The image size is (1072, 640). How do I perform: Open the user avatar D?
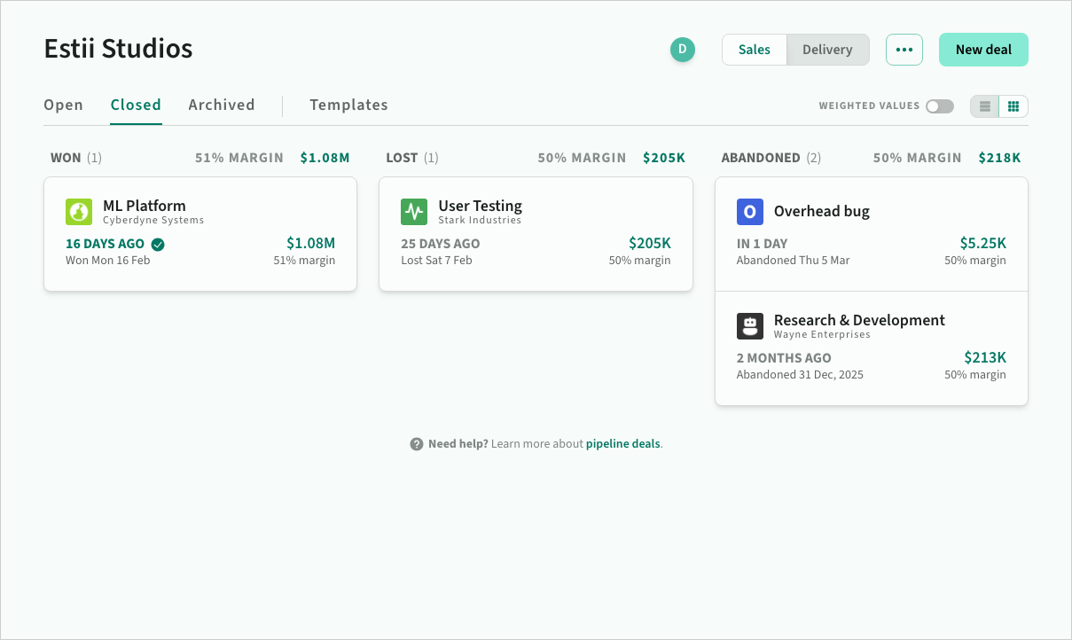[x=682, y=50]
